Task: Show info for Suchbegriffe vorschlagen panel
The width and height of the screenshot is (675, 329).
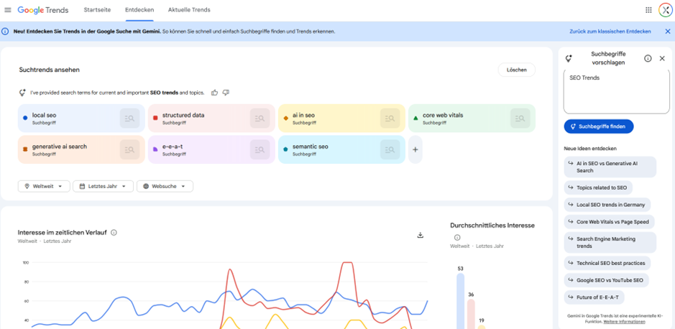Action: point(648,58)
